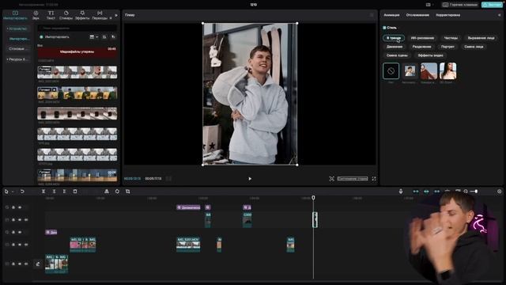Open Hotkeys (Горячие клавиши) in top bar
This screenshot has width=506, height=285.
click(x=460, y=5)
